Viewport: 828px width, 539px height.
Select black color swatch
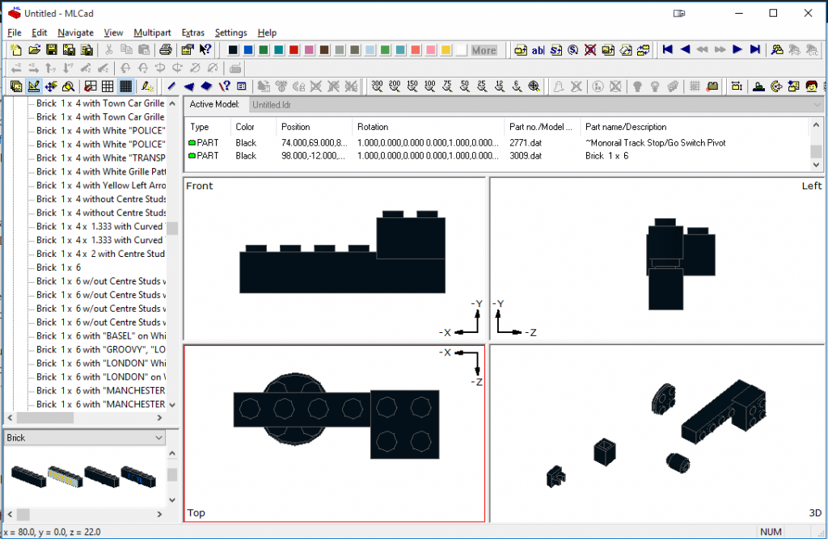[233, 50]
